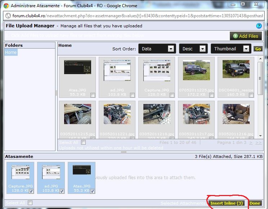This screenshot has height=209, width=268.
Task: Check the 07052011225.jpg file checkbox
Action: click(x=211, y=95)
